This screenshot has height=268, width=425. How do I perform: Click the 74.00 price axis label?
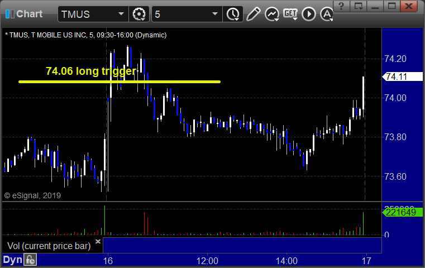click(396, 98)
